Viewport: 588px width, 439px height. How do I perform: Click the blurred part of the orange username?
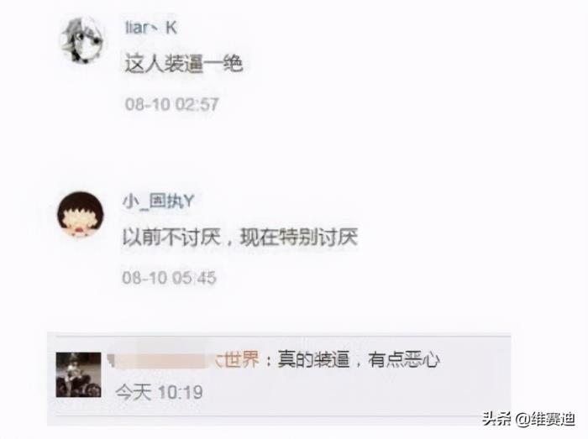click(x=160, y=360)
